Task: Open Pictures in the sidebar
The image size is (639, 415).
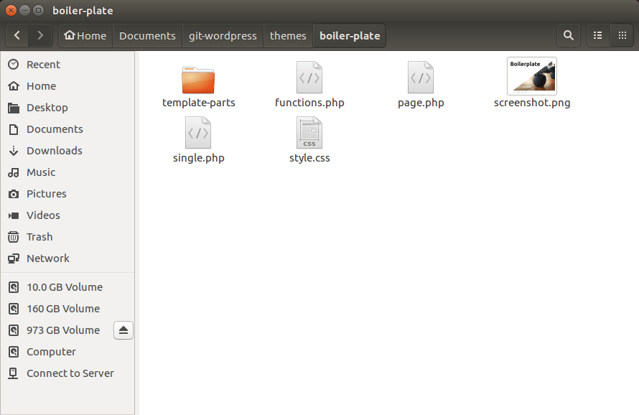Action: click(47, 194)
